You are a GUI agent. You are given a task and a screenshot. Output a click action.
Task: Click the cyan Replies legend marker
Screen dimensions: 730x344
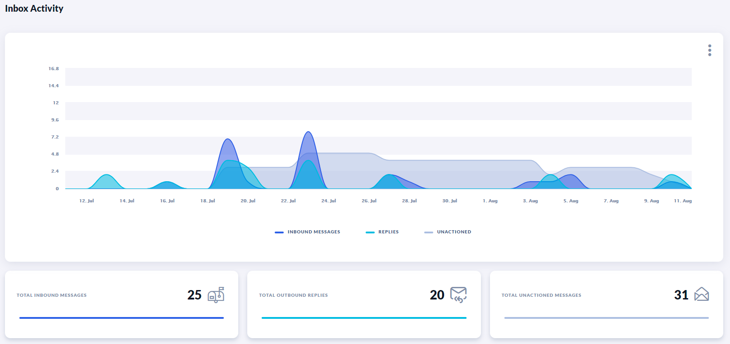[x=370, y=232]
